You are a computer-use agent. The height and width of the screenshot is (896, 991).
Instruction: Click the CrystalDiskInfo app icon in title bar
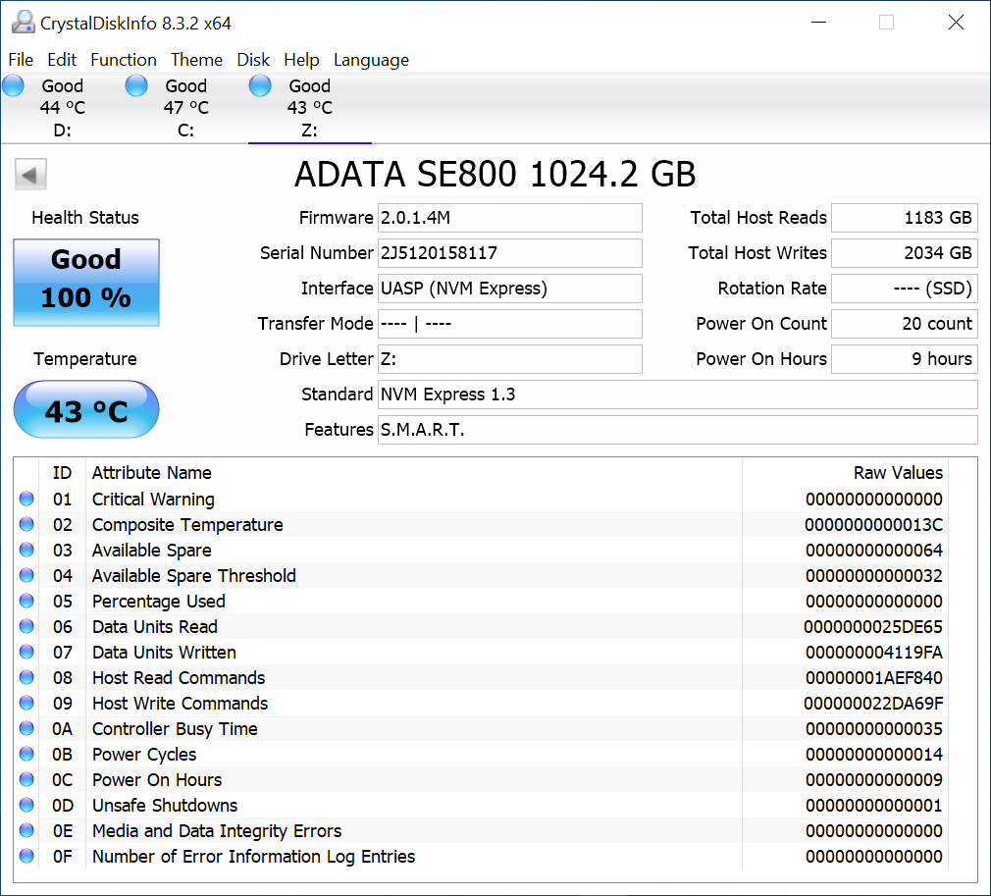click(23, 22)
